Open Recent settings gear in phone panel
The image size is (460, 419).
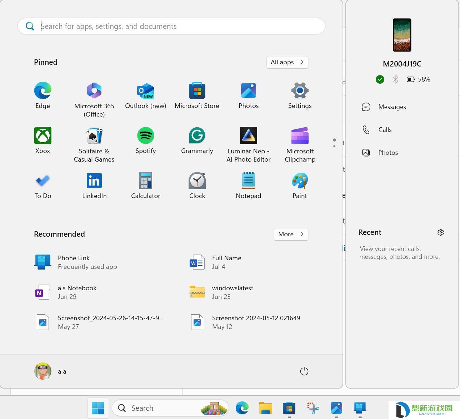click(x=441, y=232)
